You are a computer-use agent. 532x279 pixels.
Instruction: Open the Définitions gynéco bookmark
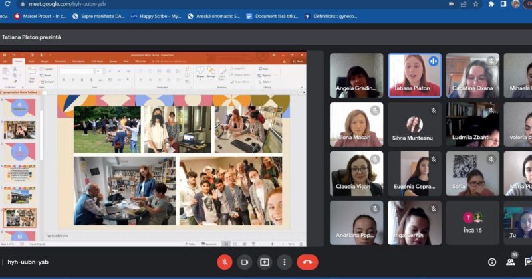coord(331,16)
